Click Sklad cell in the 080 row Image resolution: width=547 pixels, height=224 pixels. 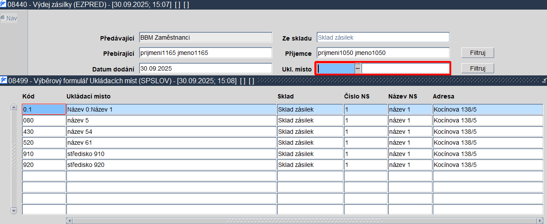(x=310, y=120)
